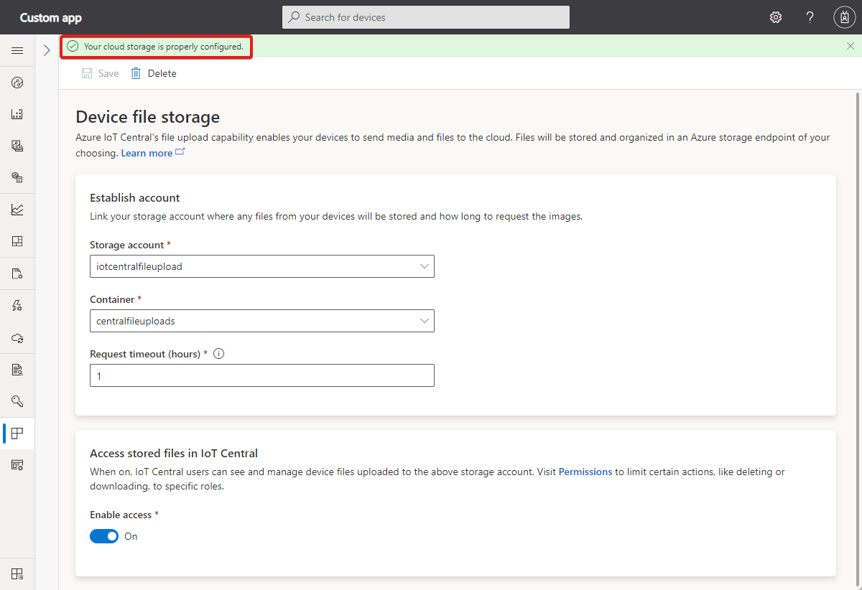Image resolution: width=862 pixels, height=590 pixels.
Task: Expand the side panel chevron arrow
Action: (x=47, y=50)
